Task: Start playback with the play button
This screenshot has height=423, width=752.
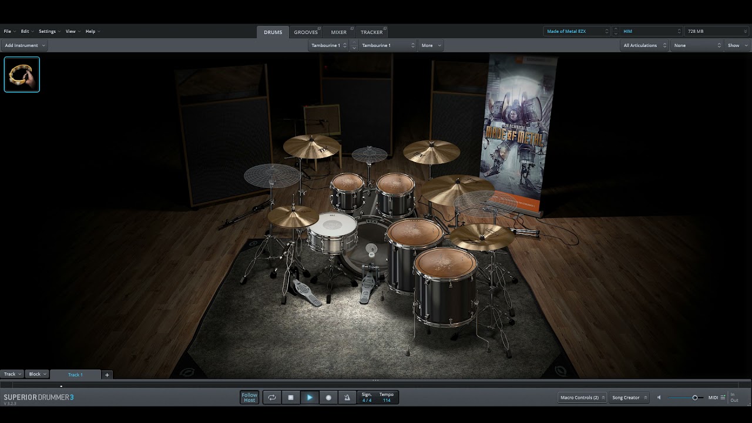Action: pos(310,398)
